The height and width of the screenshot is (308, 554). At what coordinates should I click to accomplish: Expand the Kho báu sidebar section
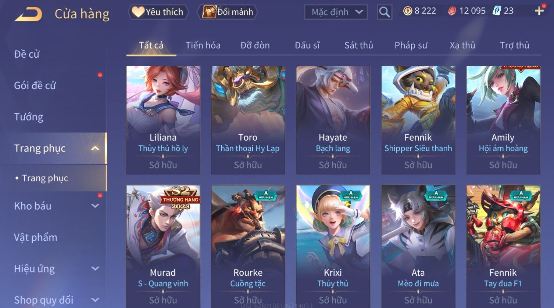coord(95,206)
